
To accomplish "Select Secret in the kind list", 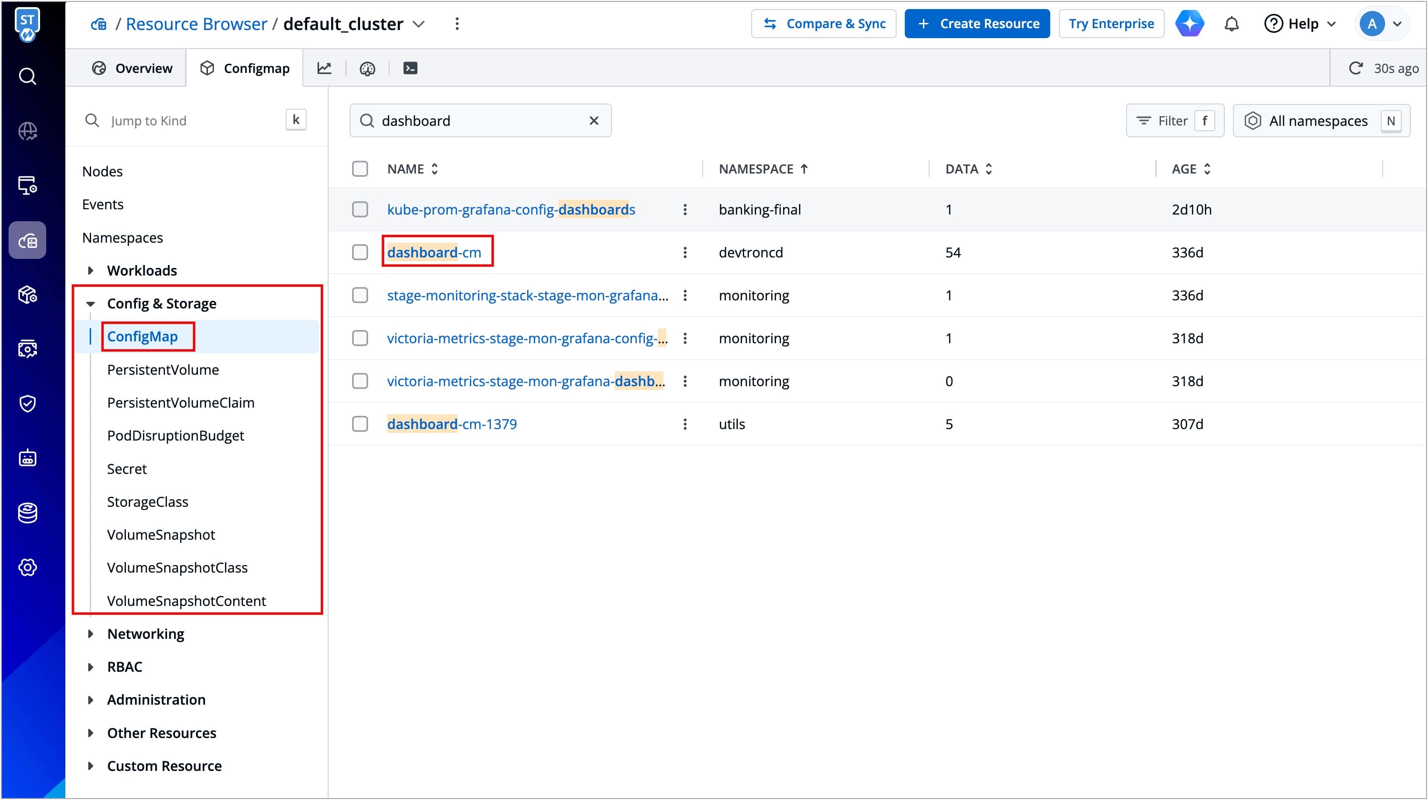I will [126, 469].
